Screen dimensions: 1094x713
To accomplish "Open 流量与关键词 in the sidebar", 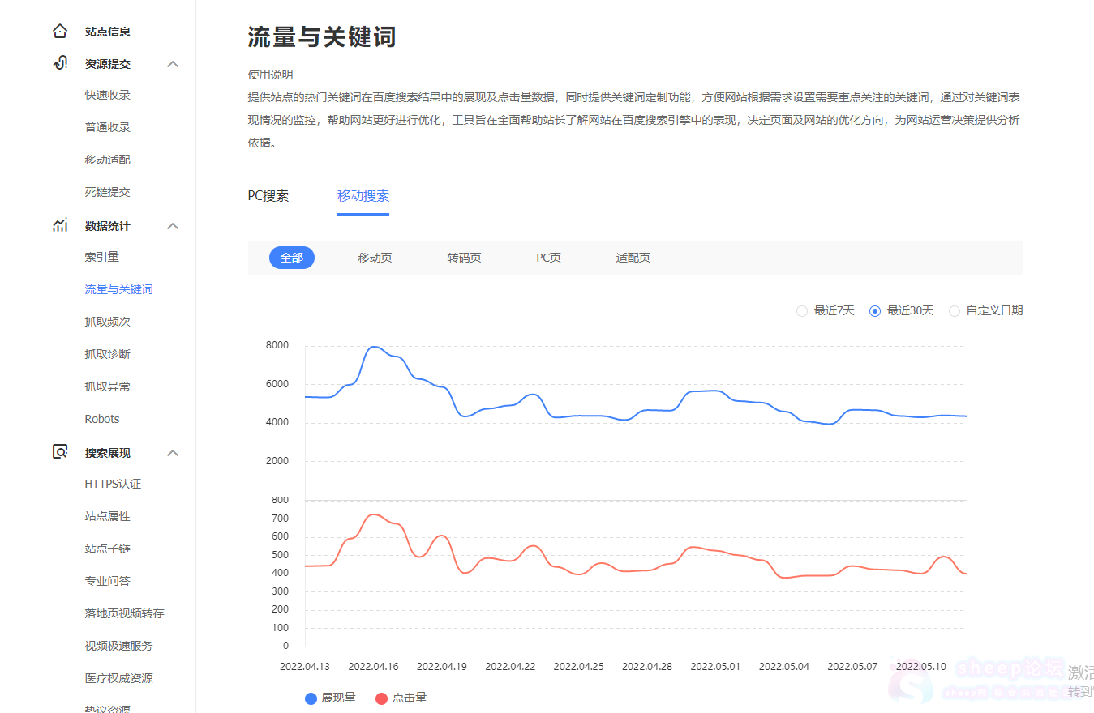I will point(119,289).
